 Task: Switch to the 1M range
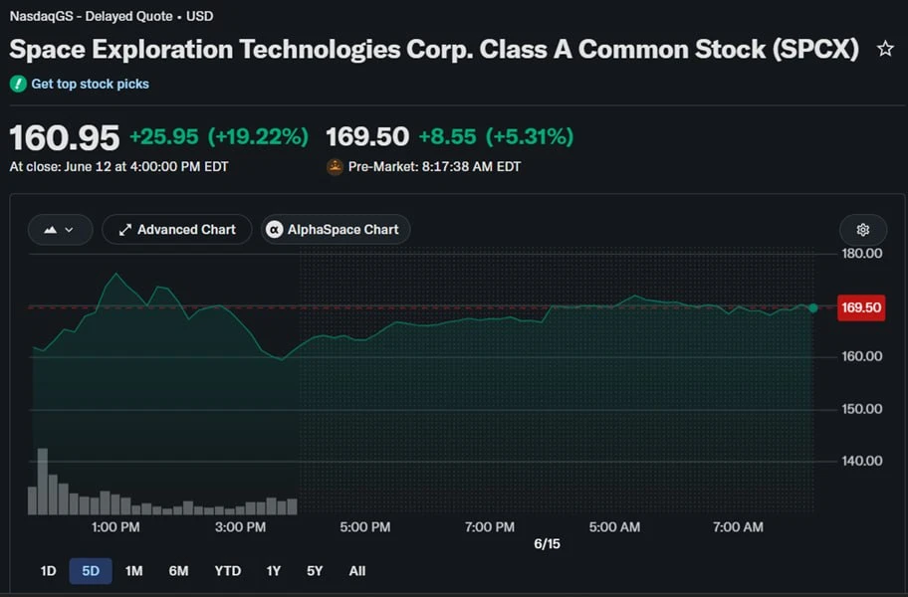tap(133, 571)
